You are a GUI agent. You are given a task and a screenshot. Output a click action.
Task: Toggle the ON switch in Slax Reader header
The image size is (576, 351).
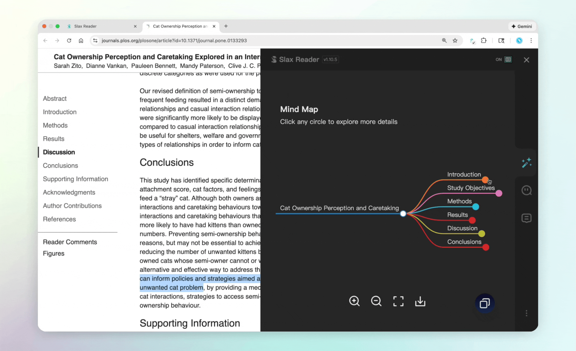508,59
